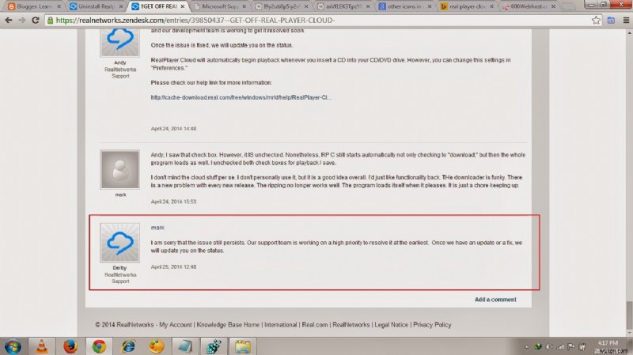This screenshot has width=633, height=355.
Task: Open My Account footer link
Action: [x=175, y=324]
